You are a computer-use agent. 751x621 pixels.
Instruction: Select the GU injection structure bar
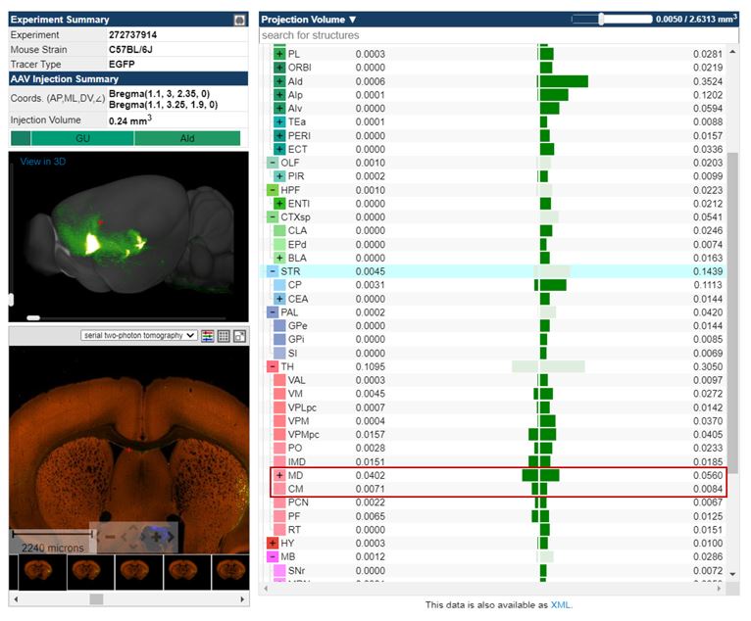coord(82,139)
